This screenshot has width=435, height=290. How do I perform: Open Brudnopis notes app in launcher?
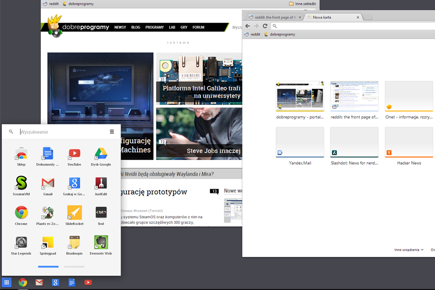[74, 246]
